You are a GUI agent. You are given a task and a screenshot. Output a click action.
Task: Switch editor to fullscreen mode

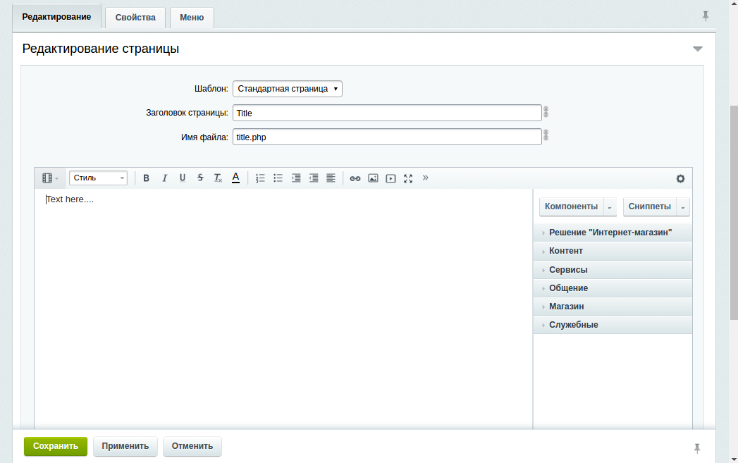pos(408,178)
